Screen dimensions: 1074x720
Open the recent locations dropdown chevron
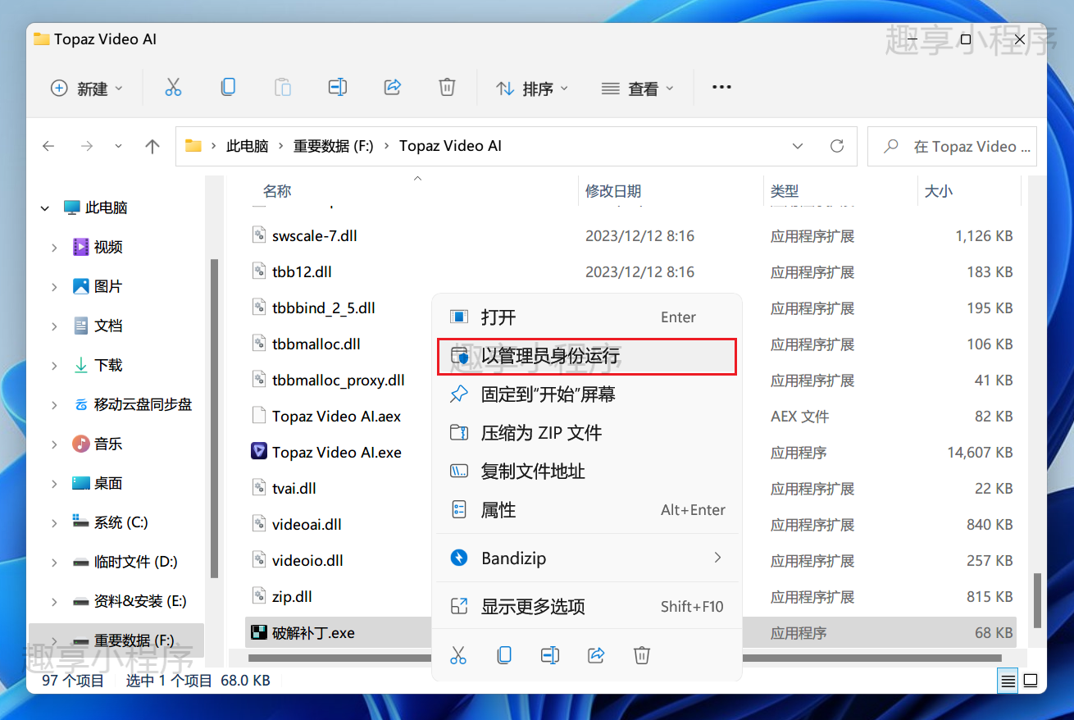pos(118,146)
